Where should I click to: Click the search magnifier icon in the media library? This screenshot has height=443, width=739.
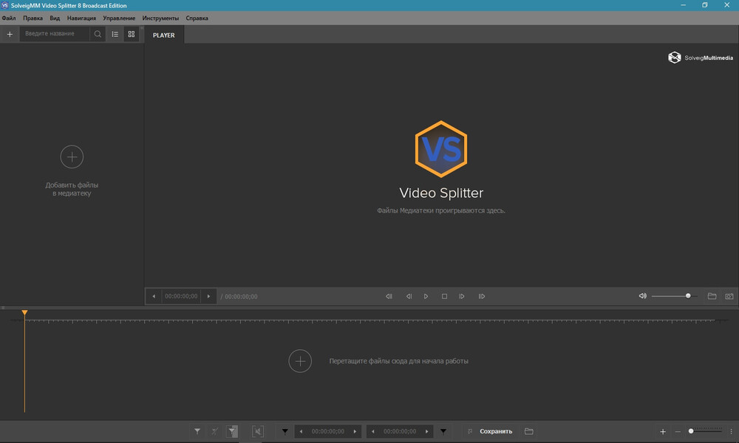[98, 34]
